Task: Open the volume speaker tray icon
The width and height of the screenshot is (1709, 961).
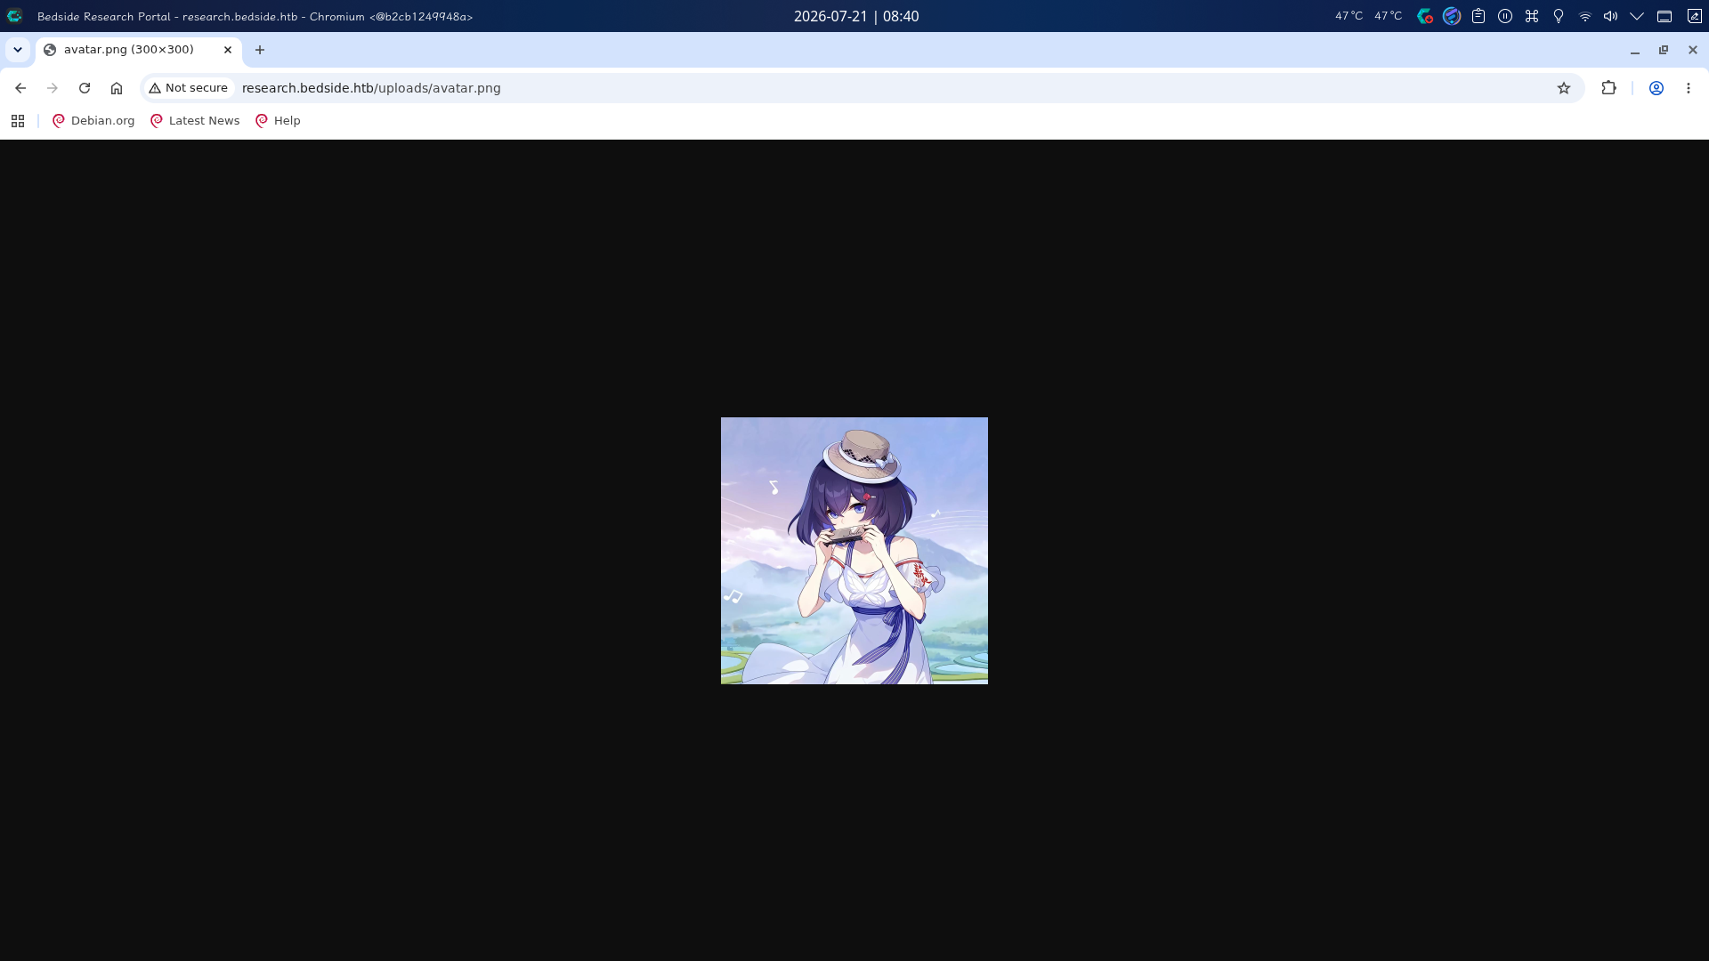Action: coord(1611,16)
